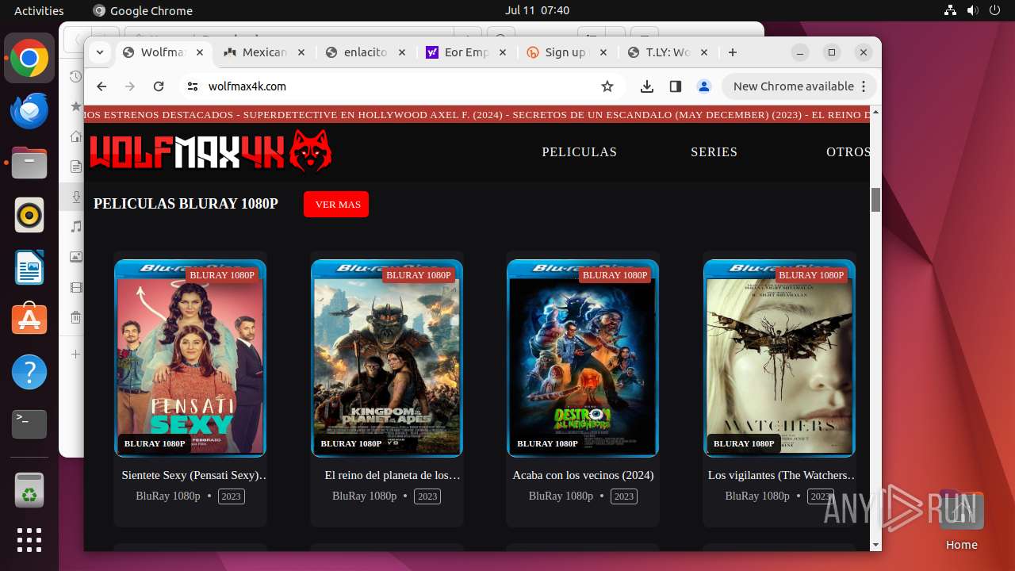Screen dimensions: 1015x571
Task: Open Help from the dock
Action: (29, 372)
